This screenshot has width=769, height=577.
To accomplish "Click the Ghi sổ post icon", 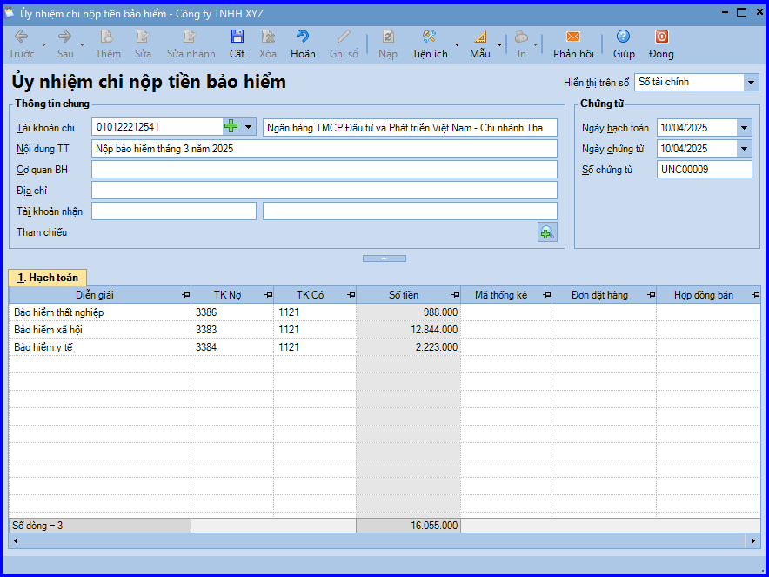I will [x=344, y=37].
